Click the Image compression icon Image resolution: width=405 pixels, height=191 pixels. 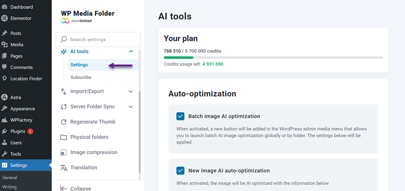pyautogui.click(x=64, y=152)
